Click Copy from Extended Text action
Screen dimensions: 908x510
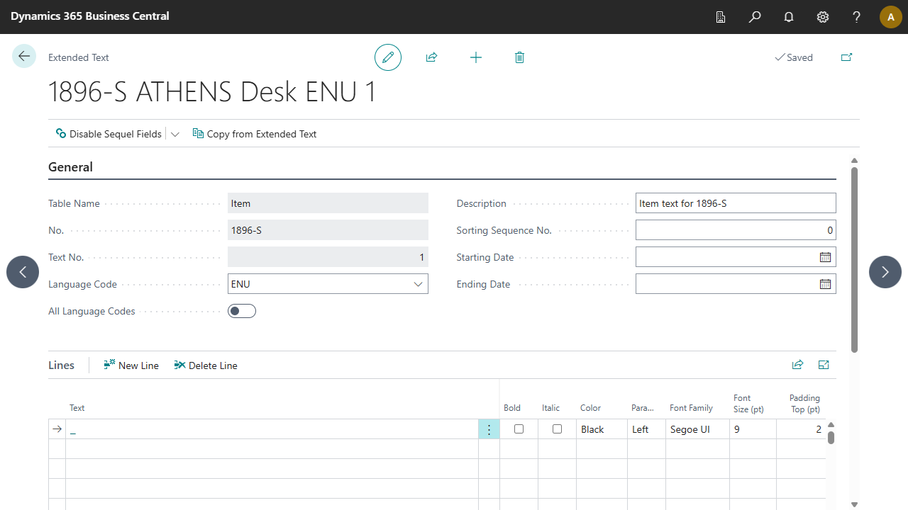255,134
